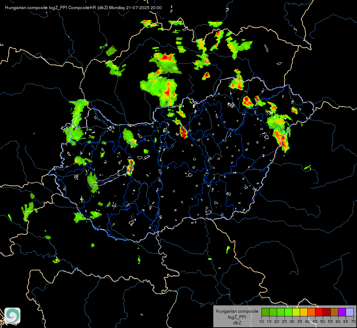Select the purple 60 dBZ legend swatch

342,312
